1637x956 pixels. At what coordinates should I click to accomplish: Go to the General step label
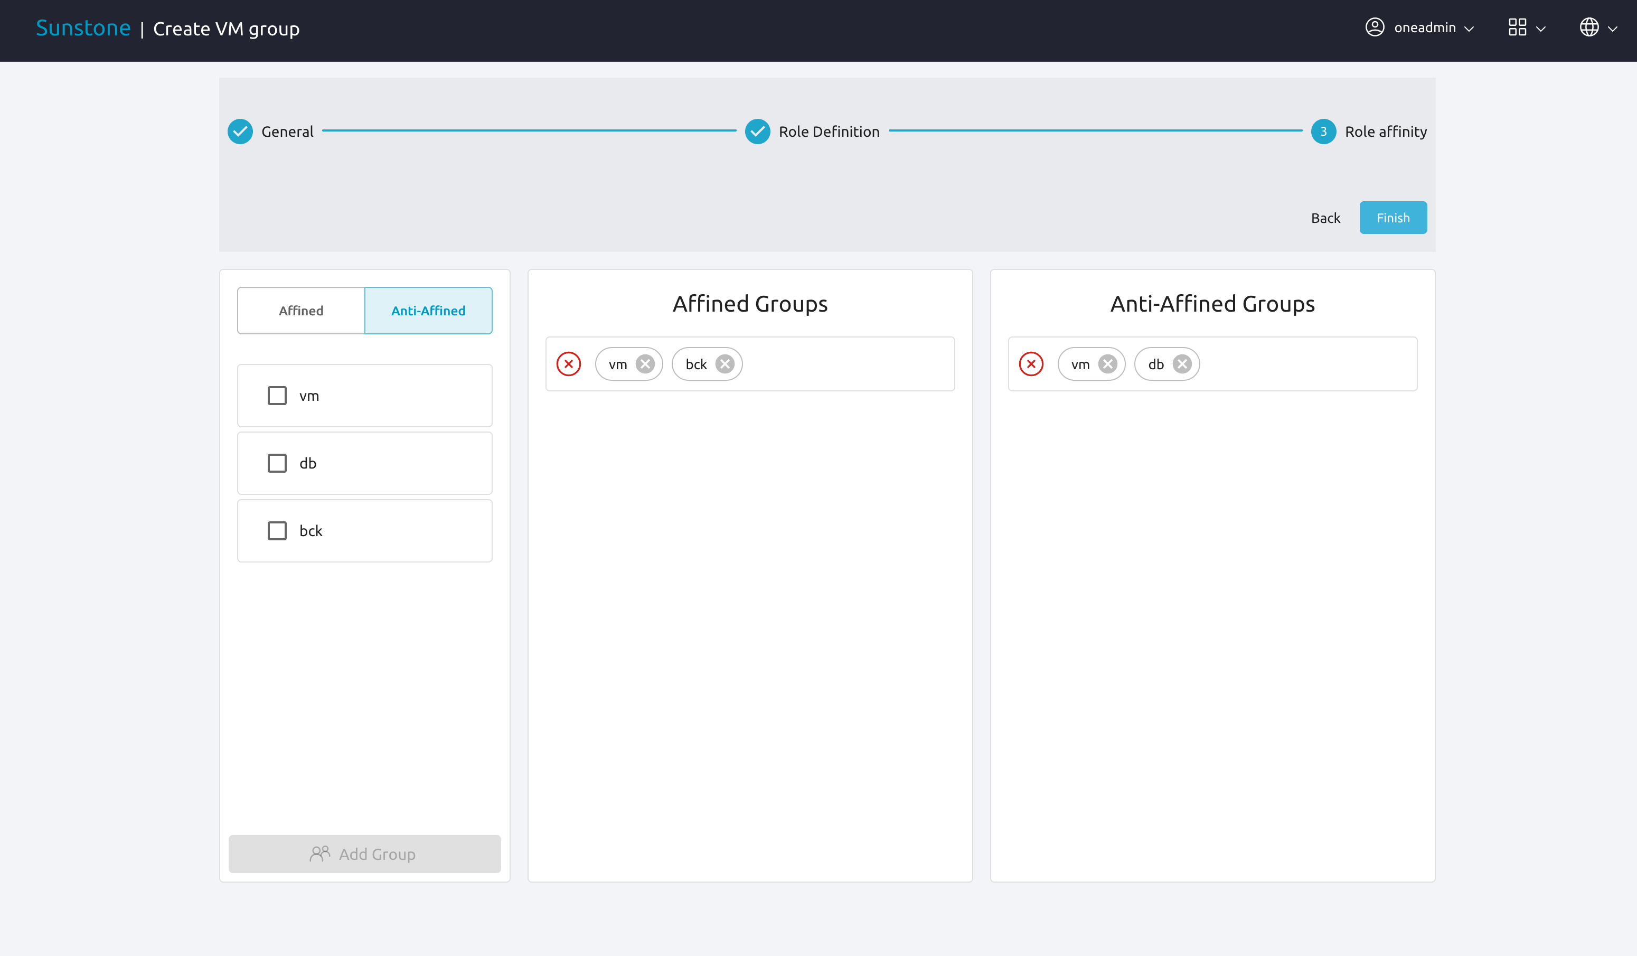click(x=287, y=132)
